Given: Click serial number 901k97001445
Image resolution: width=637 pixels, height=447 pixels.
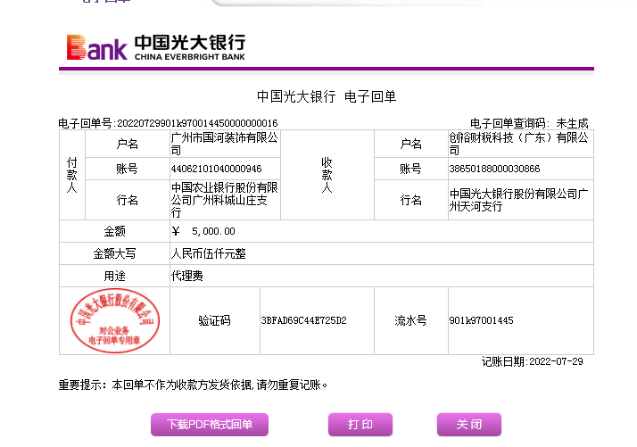Looking at the screenshot, I should point(482,320).
